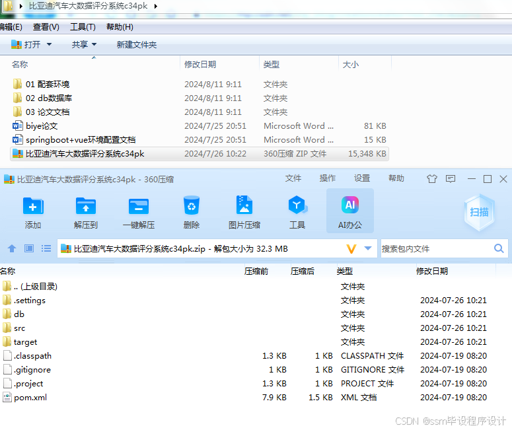
Task: Open the path bar dropdown arrow
Action: tap(368, 248)
